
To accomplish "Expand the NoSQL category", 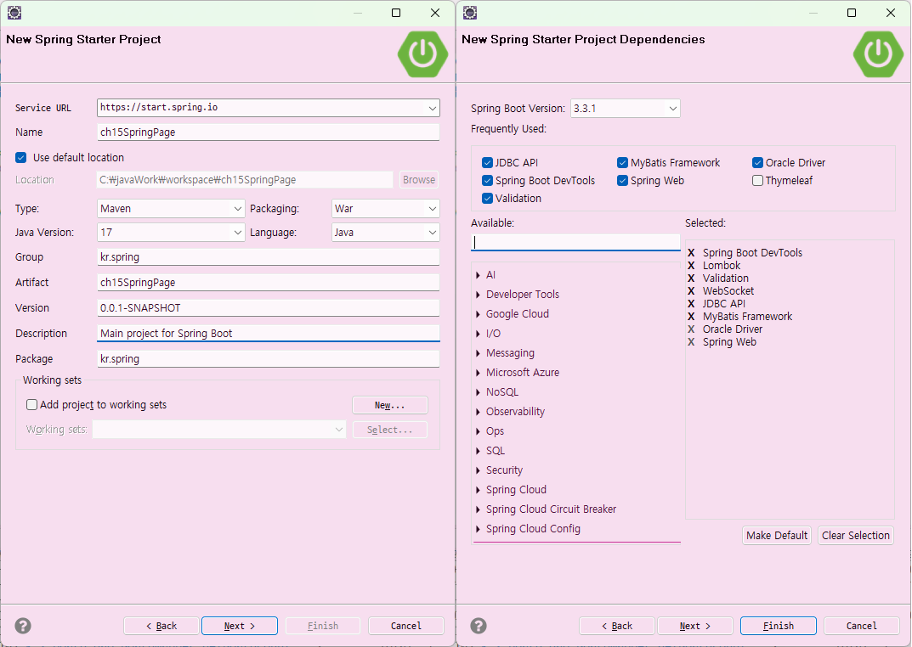I will (479, 392).
